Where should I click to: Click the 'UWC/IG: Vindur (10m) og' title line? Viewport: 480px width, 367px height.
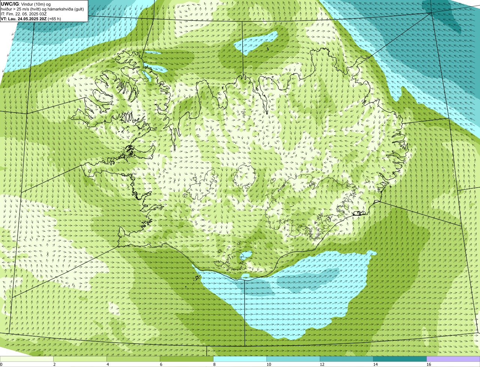click(x=26, y=4)
